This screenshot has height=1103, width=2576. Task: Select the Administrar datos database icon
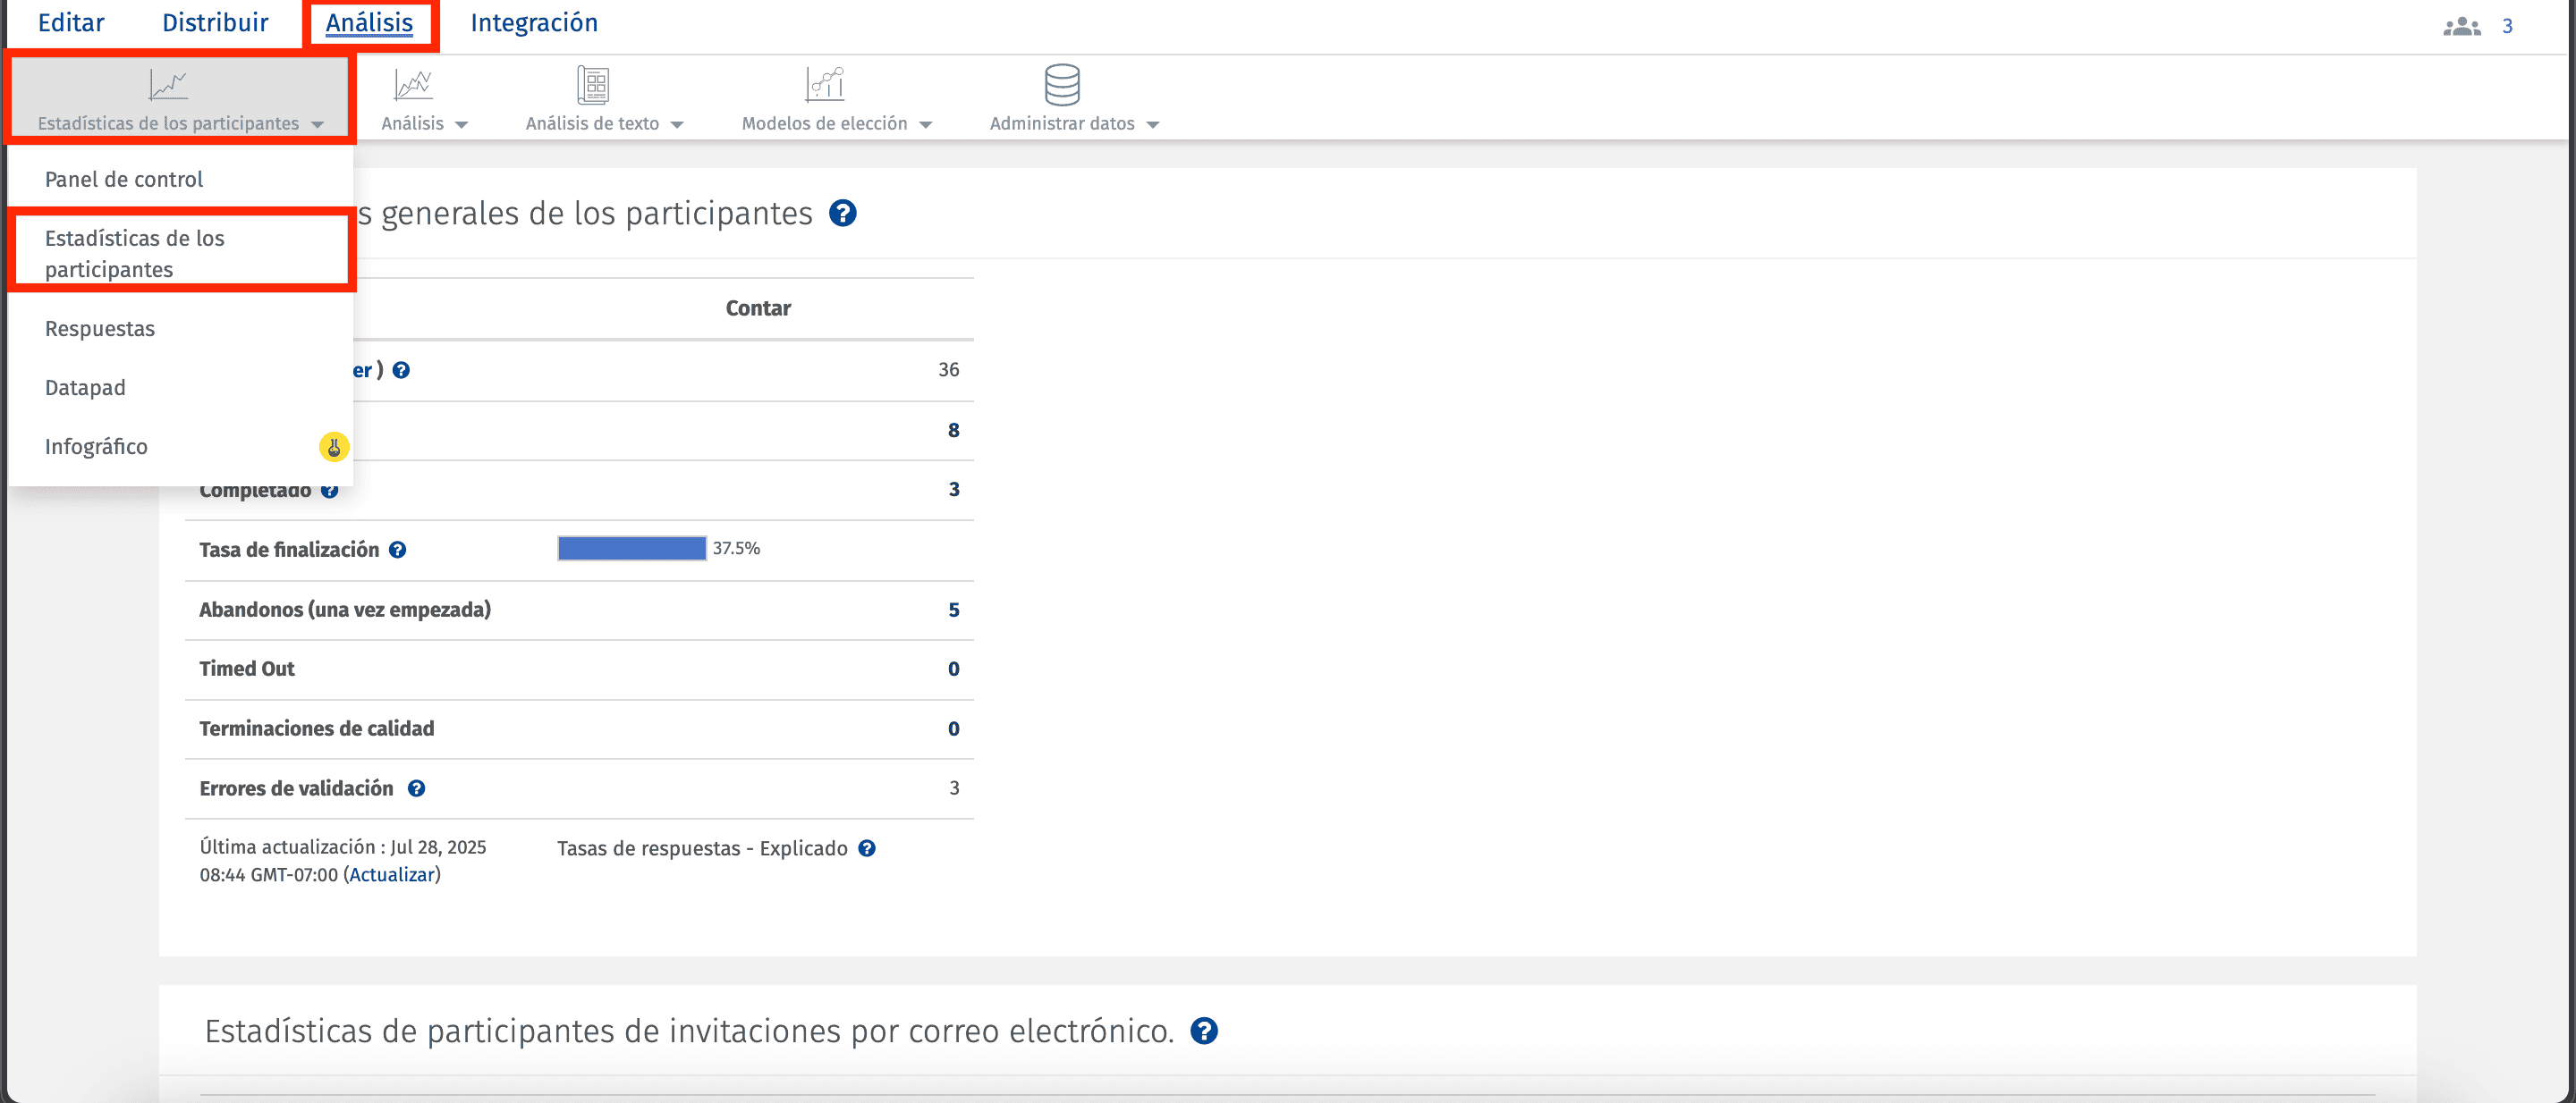(1061, 84)
